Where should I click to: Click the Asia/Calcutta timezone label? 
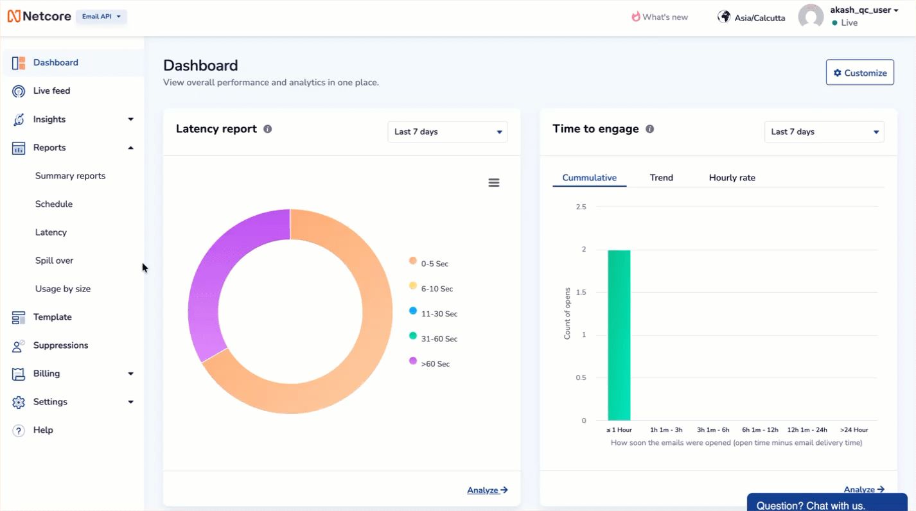tap(760, 18)
